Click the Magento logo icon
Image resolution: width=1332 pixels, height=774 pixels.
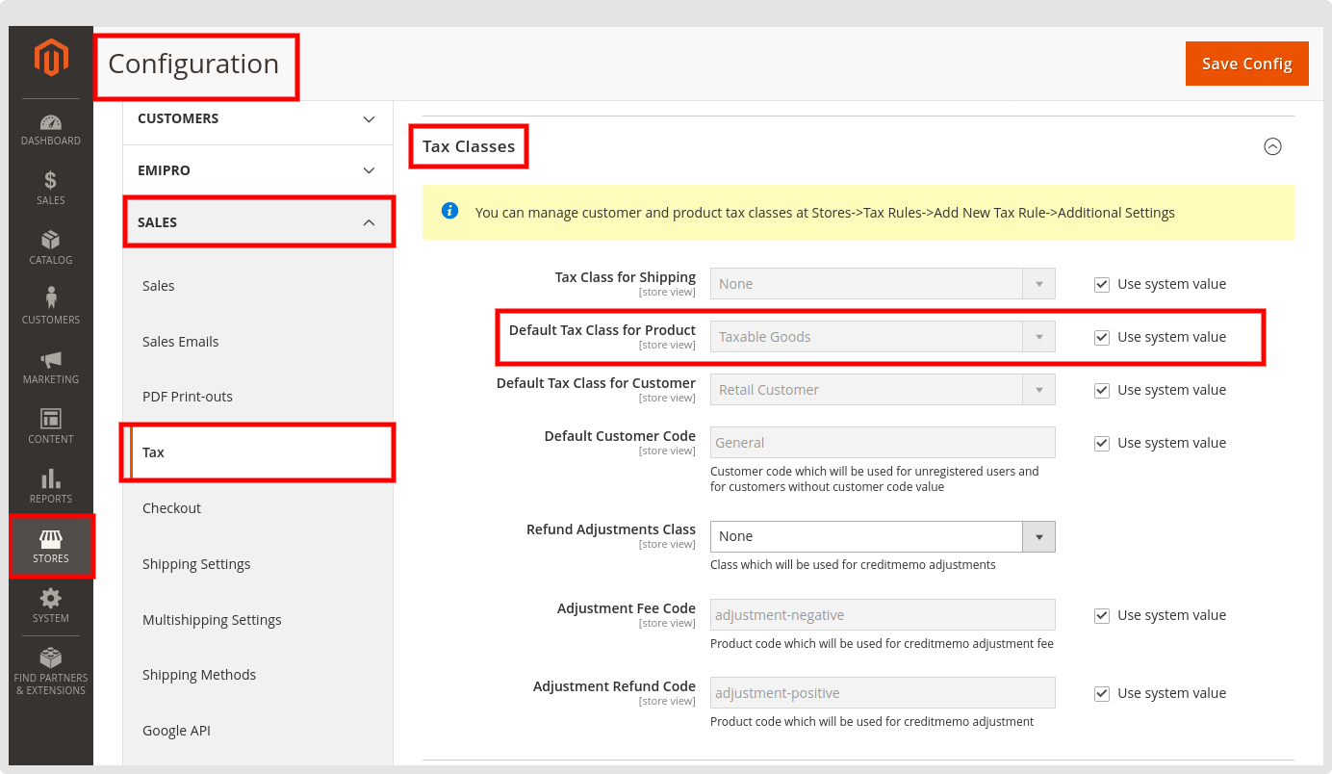pyautogui.click(x=51, y=59)
